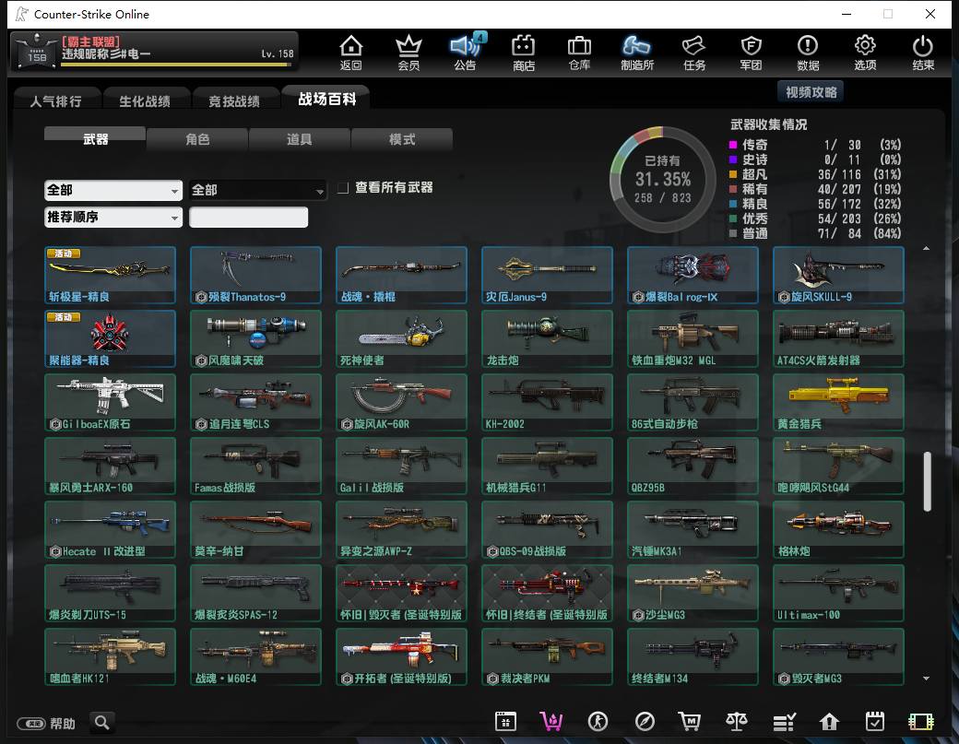Click the magnifier icon beside 帮助
Viewport: 959px width, 744px height.
[102, 723]
